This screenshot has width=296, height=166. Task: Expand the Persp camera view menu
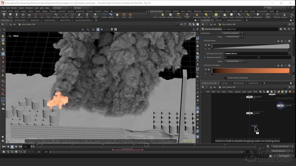click(180, 34)
